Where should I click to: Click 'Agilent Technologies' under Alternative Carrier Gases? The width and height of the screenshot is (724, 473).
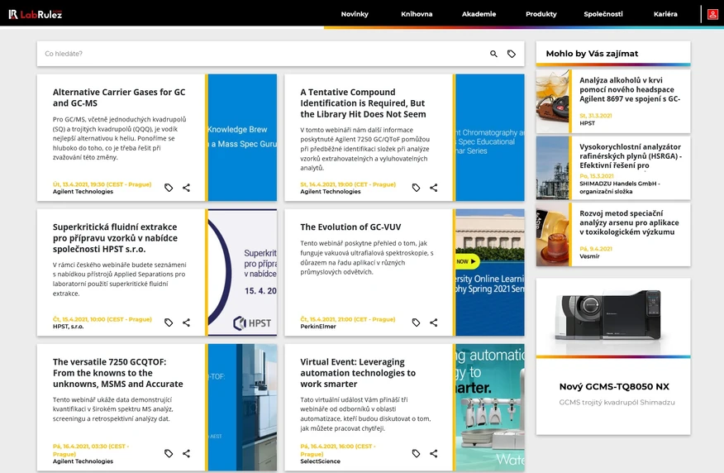pos(83,192)
